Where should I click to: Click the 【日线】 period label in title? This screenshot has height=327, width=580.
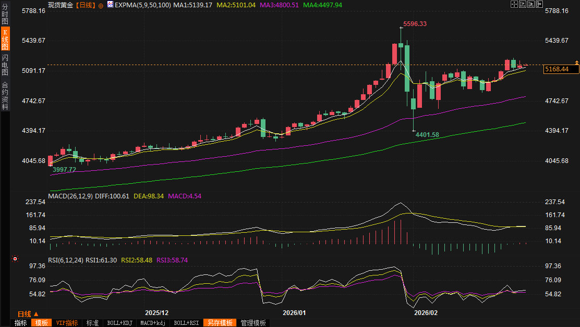coord(86,5)
